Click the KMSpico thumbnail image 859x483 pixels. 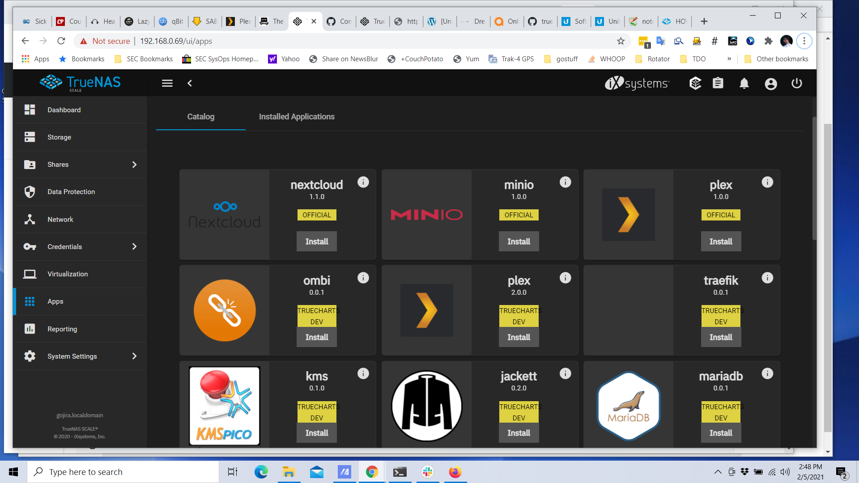coord(224,406)
